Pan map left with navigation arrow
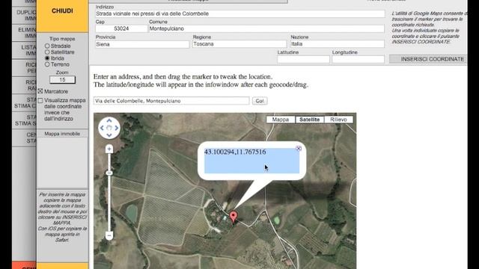The image size is (479, 269). coord(102,128)
